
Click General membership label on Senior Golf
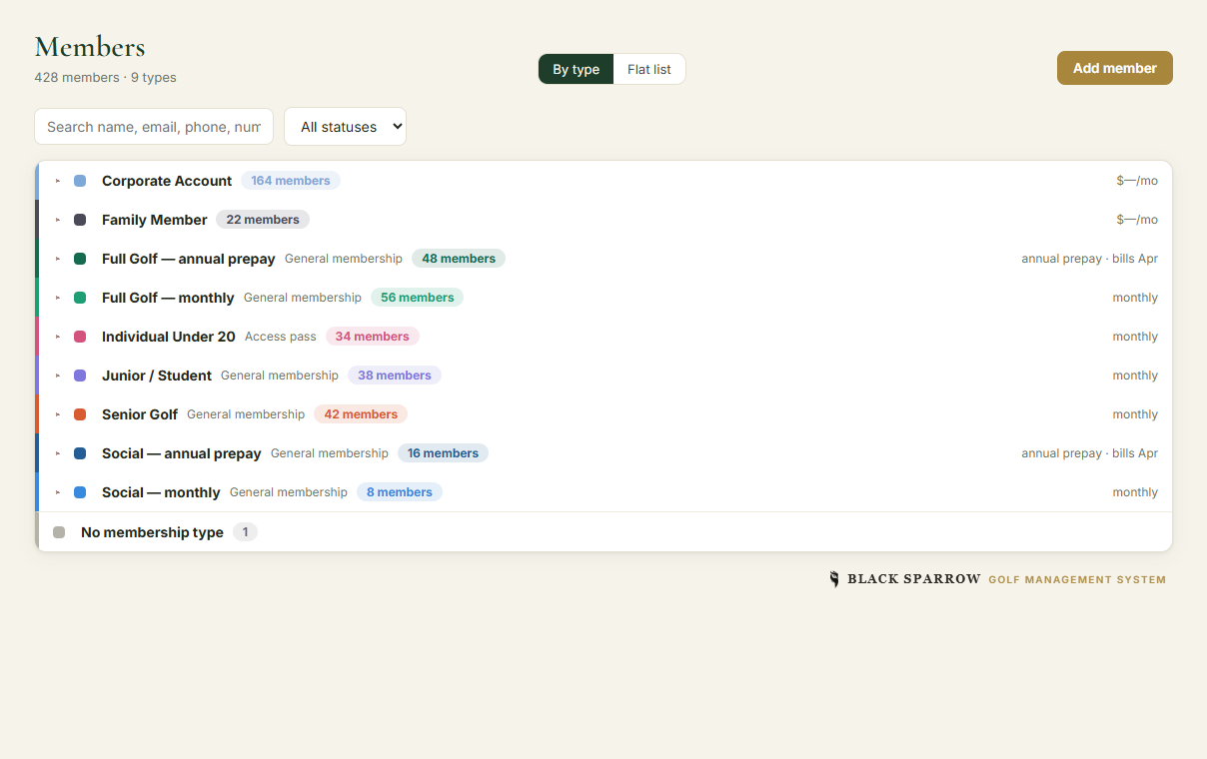246,414
